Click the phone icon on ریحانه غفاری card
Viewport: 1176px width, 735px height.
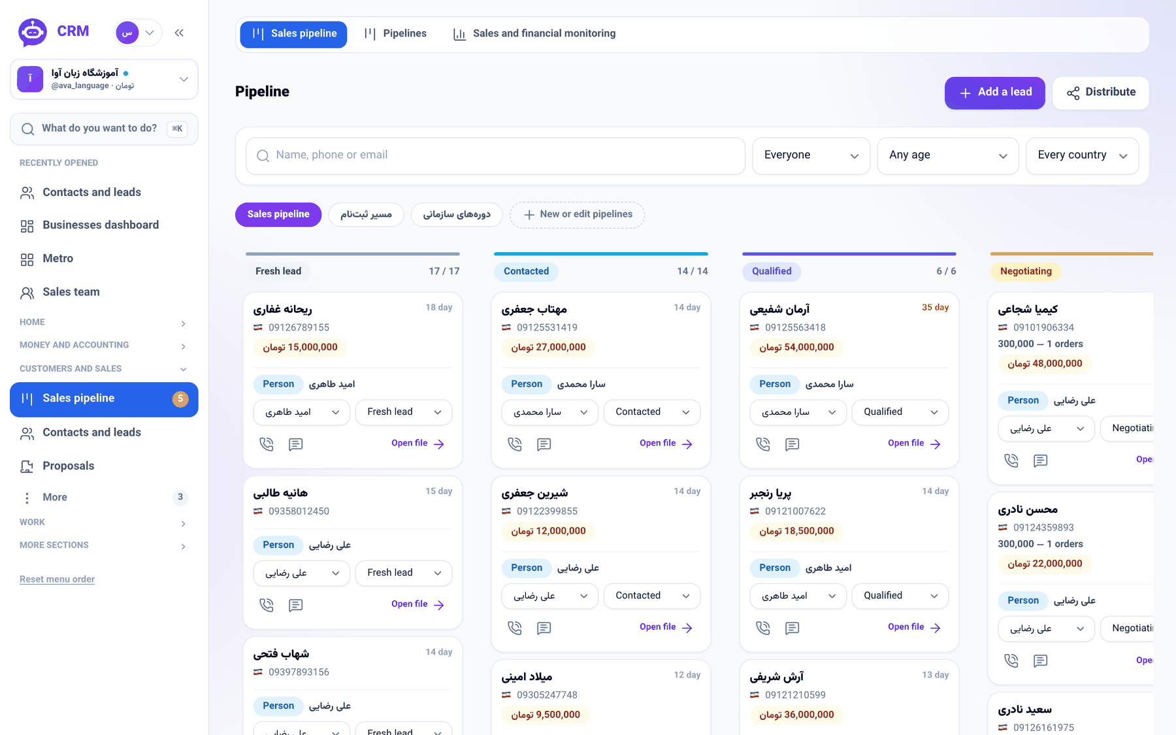tap(267, 444)
